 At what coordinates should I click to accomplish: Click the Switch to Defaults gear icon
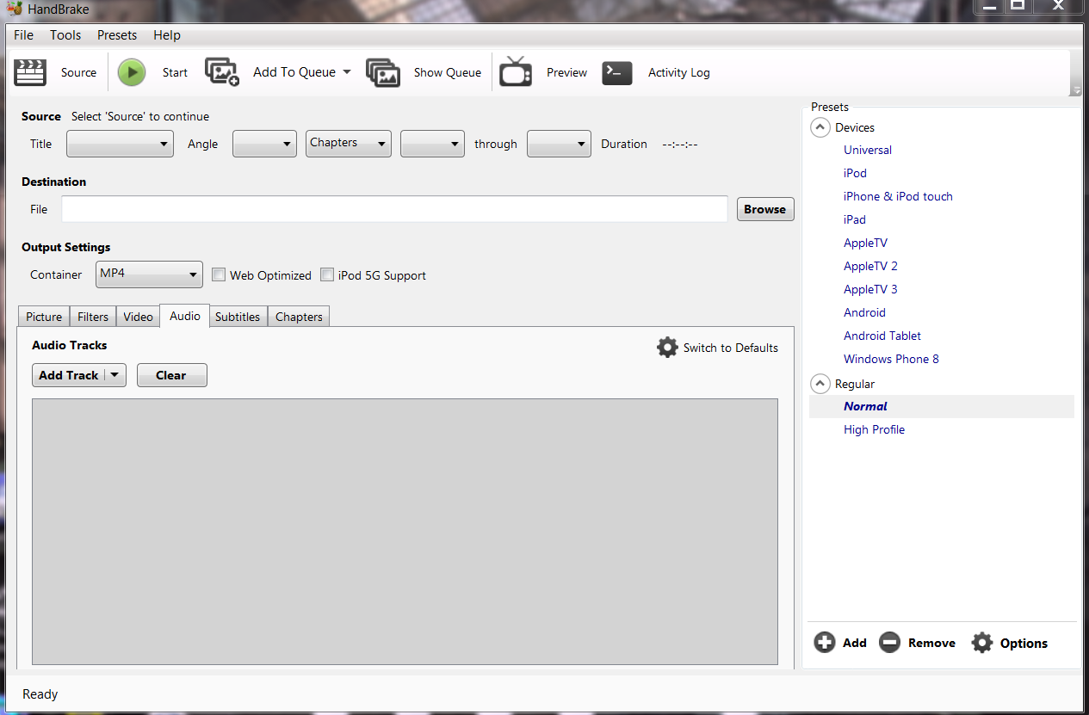(667, 348)
